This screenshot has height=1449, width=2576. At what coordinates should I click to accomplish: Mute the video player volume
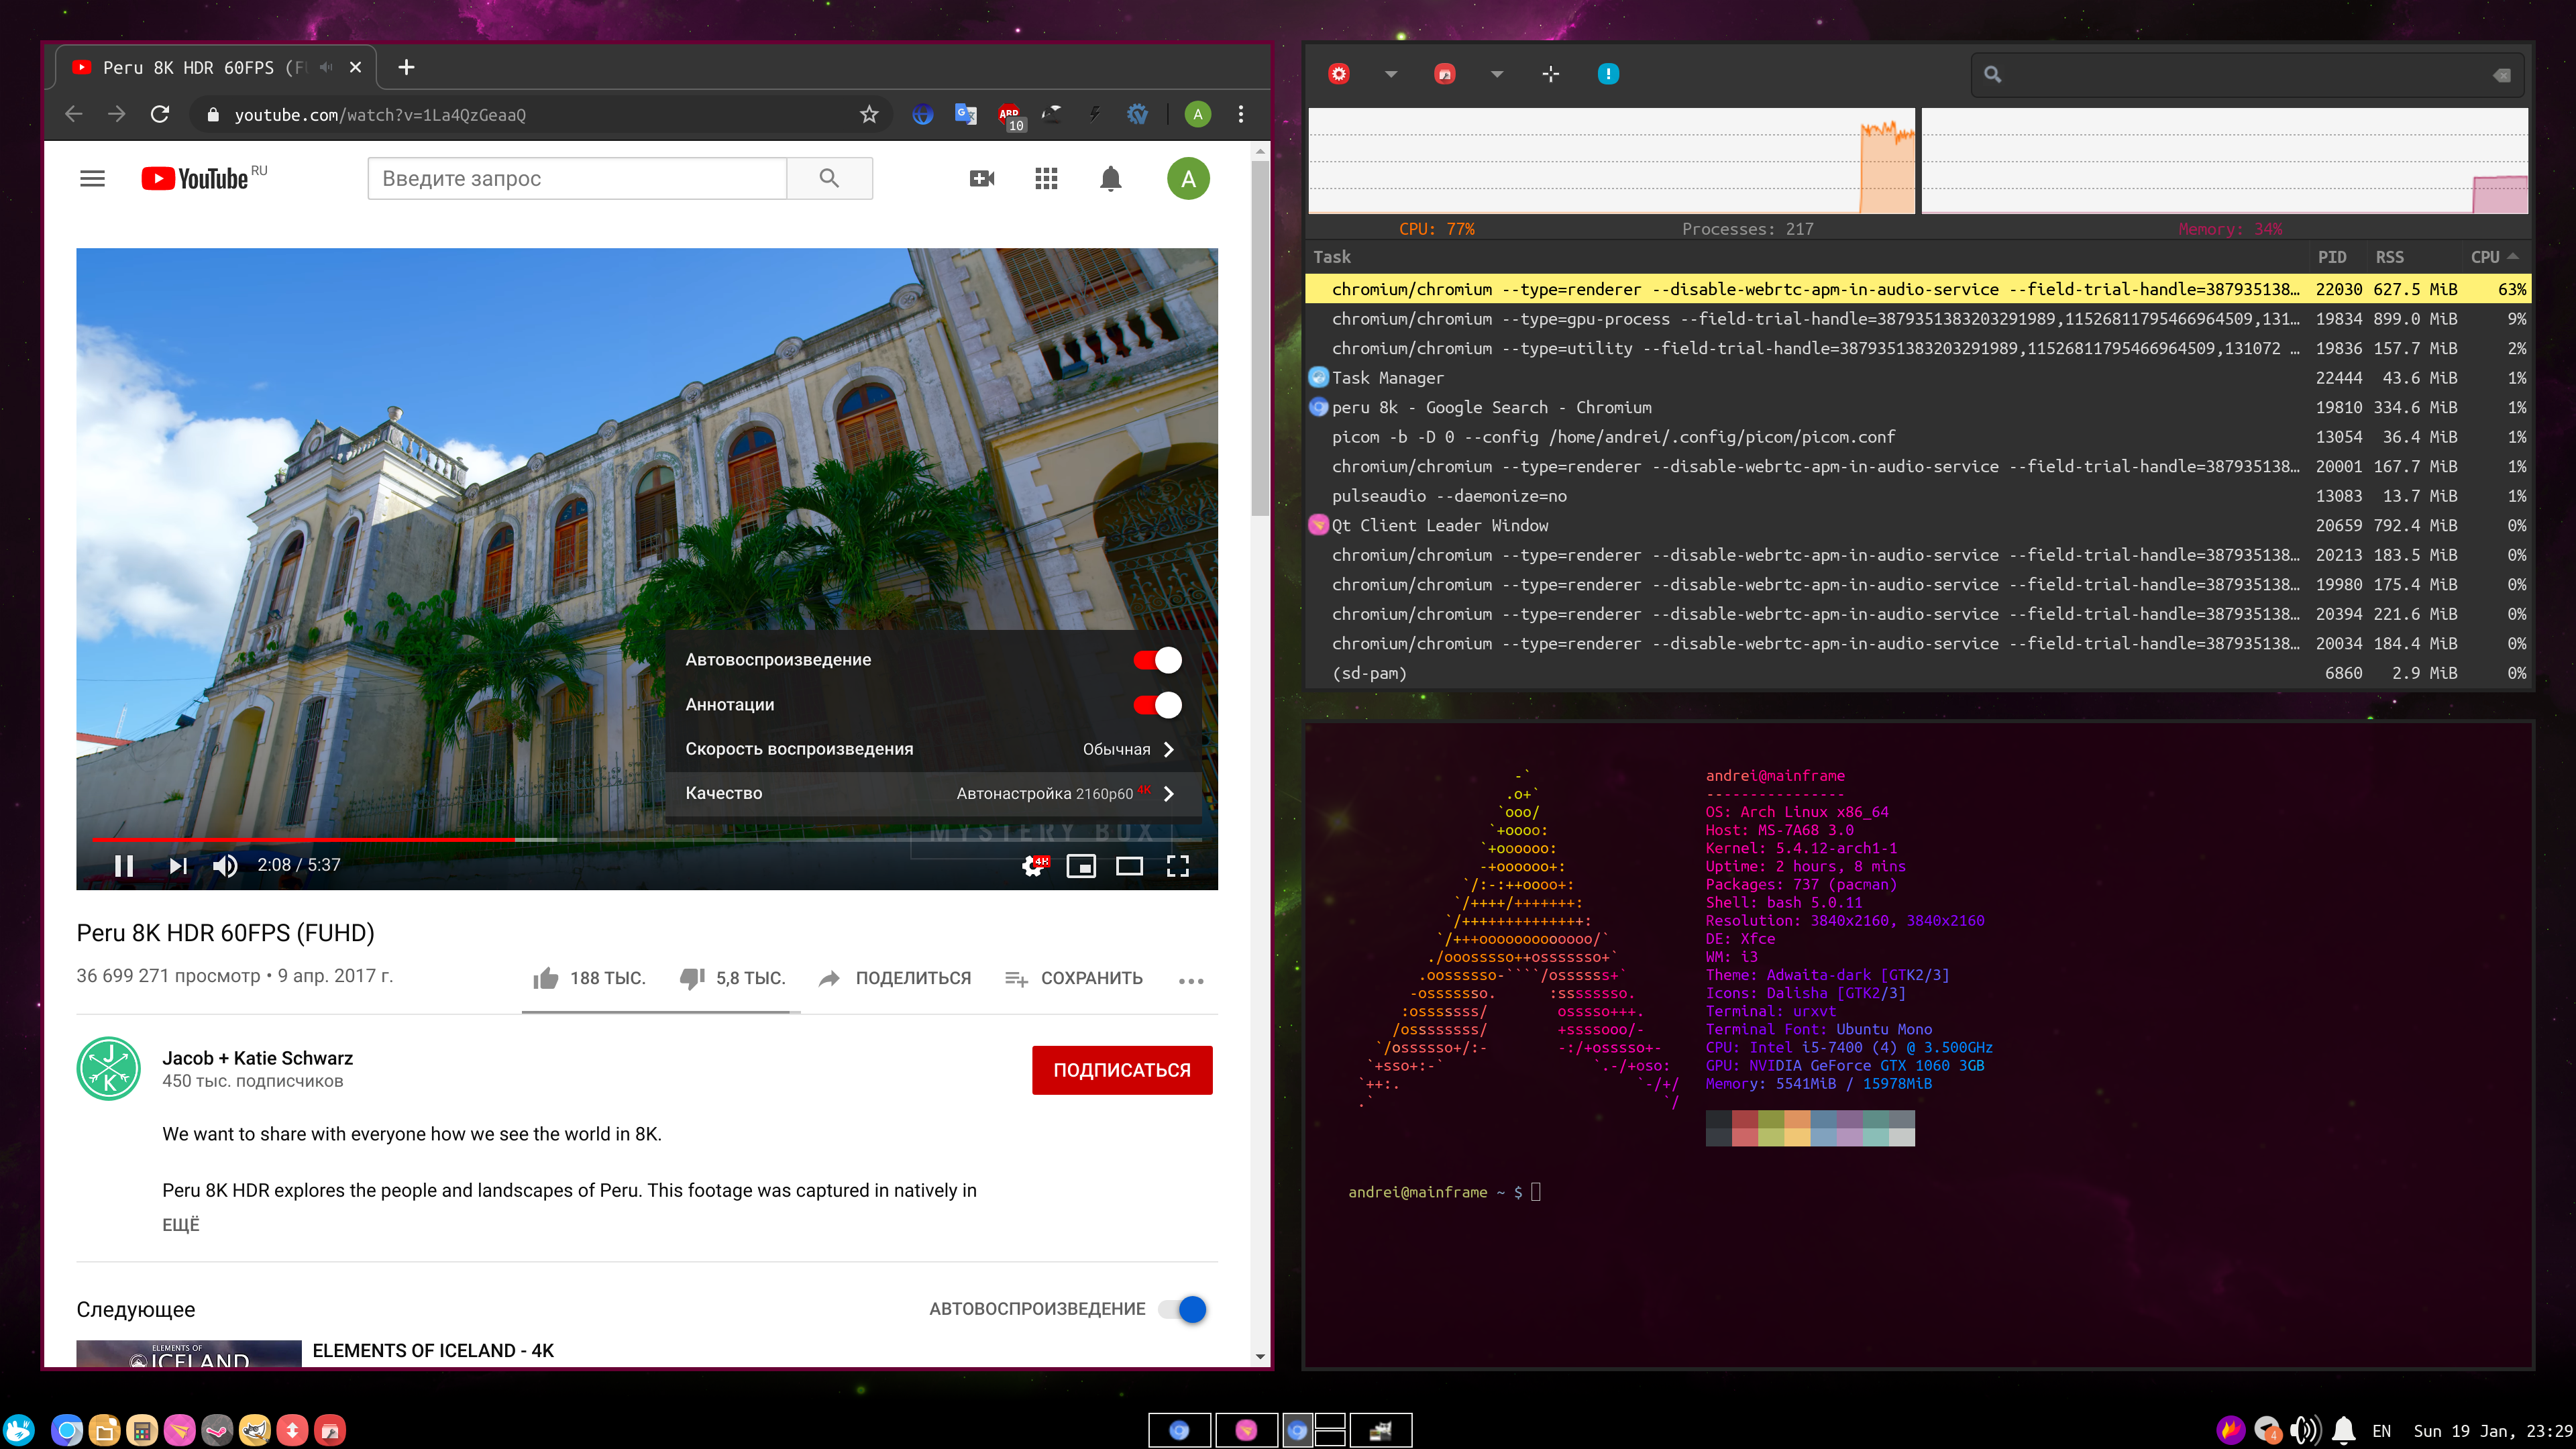coord(225,865)
